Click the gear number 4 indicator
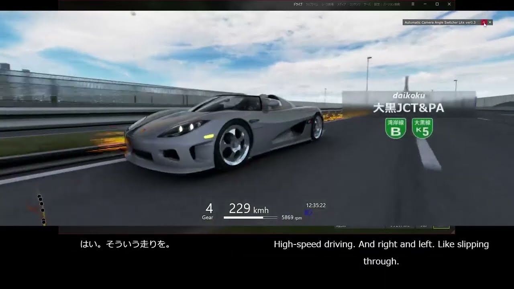514x289 pixels. (x=209, y=208)
